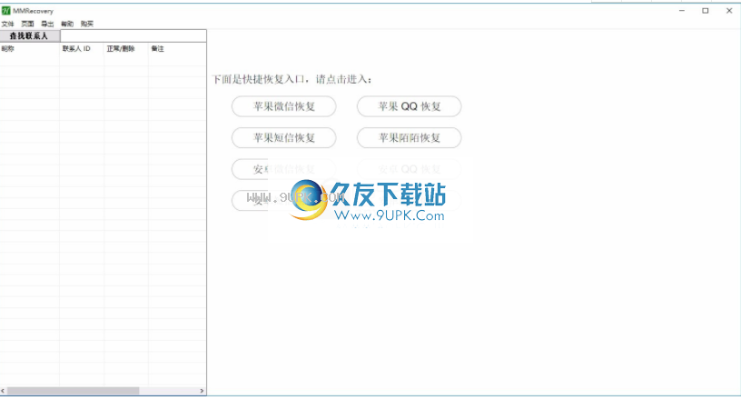Minimize the MMRecovery window
Image resolution: width=741 pixels, height=400 pixels.
pyautogui.click(x=681, y=10)
